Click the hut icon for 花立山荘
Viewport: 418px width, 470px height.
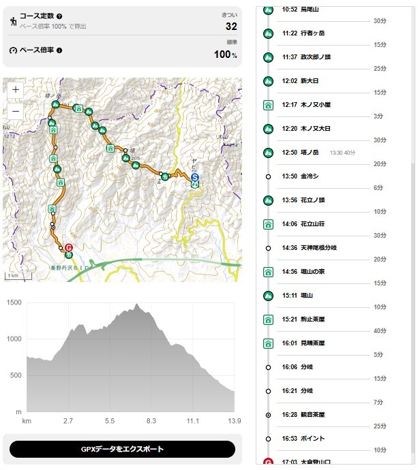tap(268, 223)
